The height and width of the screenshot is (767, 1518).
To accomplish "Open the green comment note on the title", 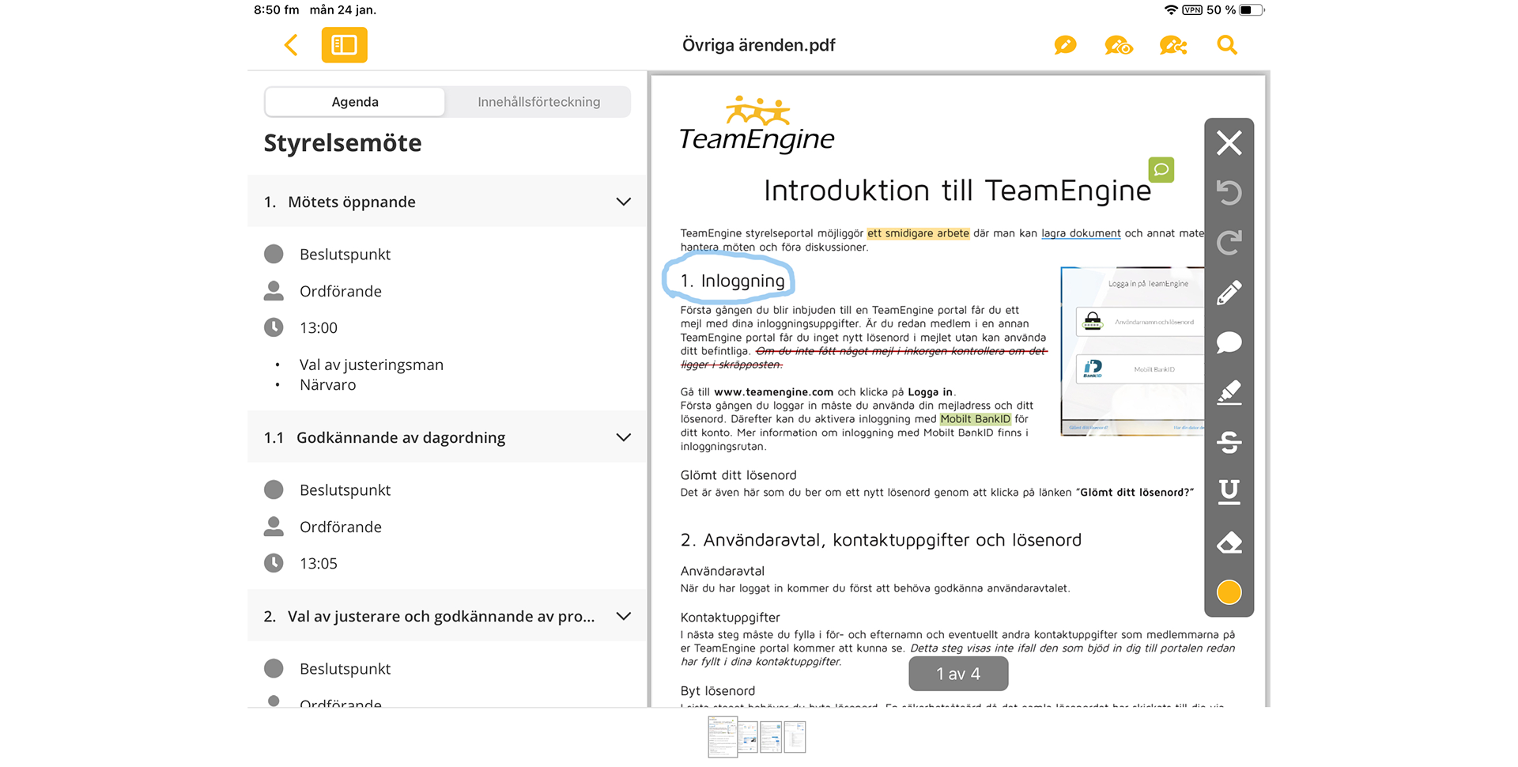I will (1161, 170).
